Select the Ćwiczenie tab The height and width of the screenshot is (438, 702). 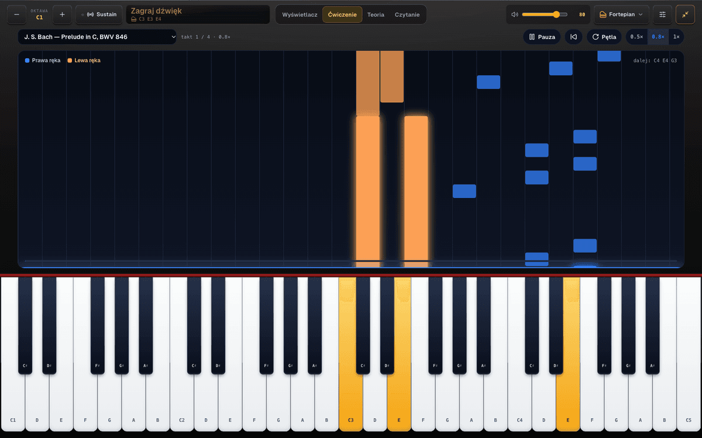pos(342,15)
